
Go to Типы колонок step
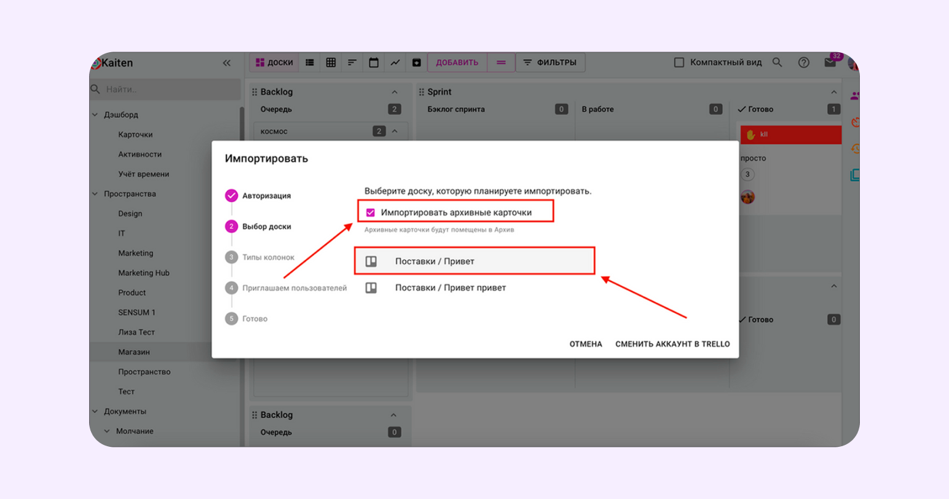pos(259,257)
